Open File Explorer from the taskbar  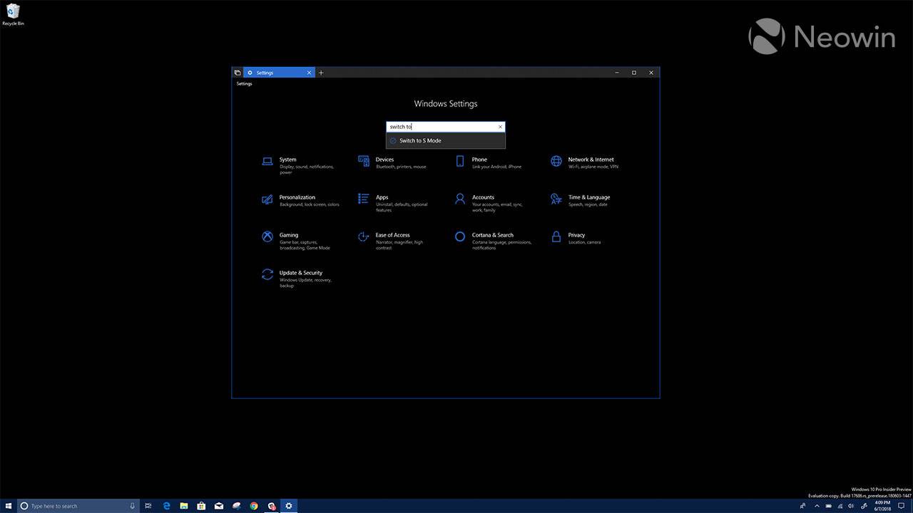pyautogui.click(x=184, y=506)
